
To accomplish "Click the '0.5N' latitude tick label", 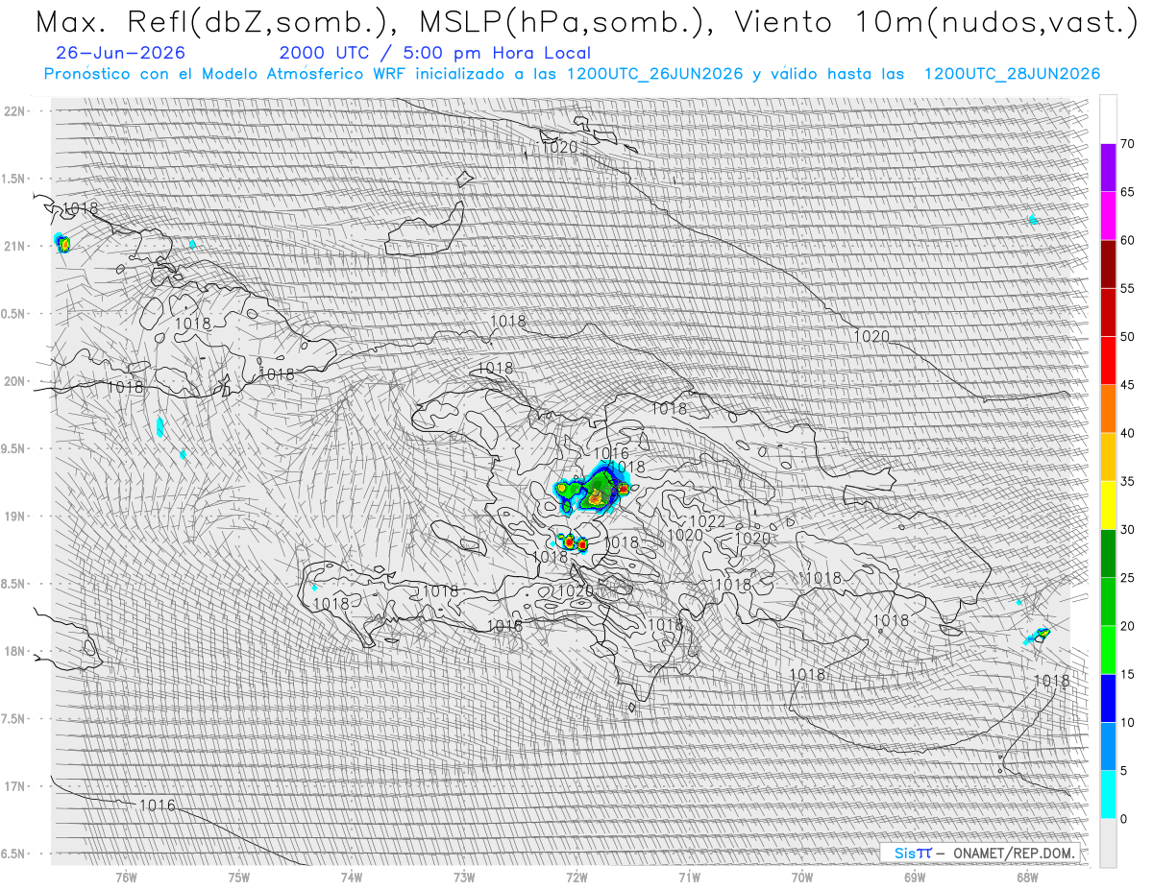I will [x=12, y=314].
